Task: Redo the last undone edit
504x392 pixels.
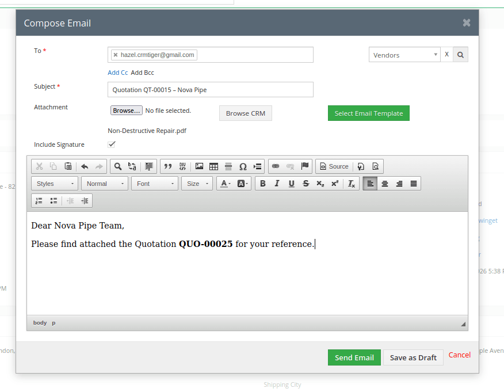Action: pyautogui.click(x=99, y=166)
